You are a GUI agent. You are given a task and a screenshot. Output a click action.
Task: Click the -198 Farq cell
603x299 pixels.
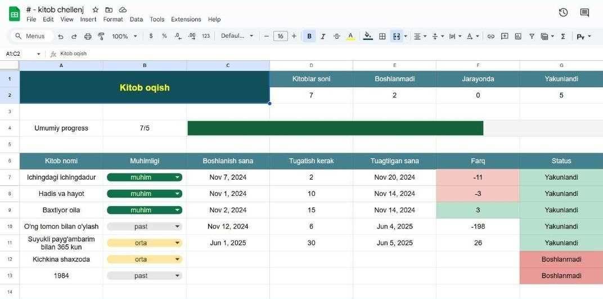[x=478, y=226]
